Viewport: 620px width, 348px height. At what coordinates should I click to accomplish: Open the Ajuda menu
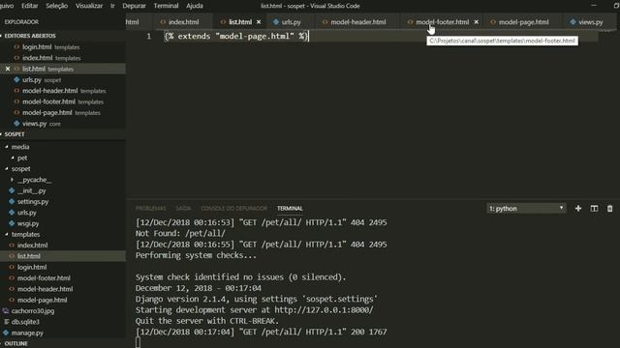click(195, 6)
